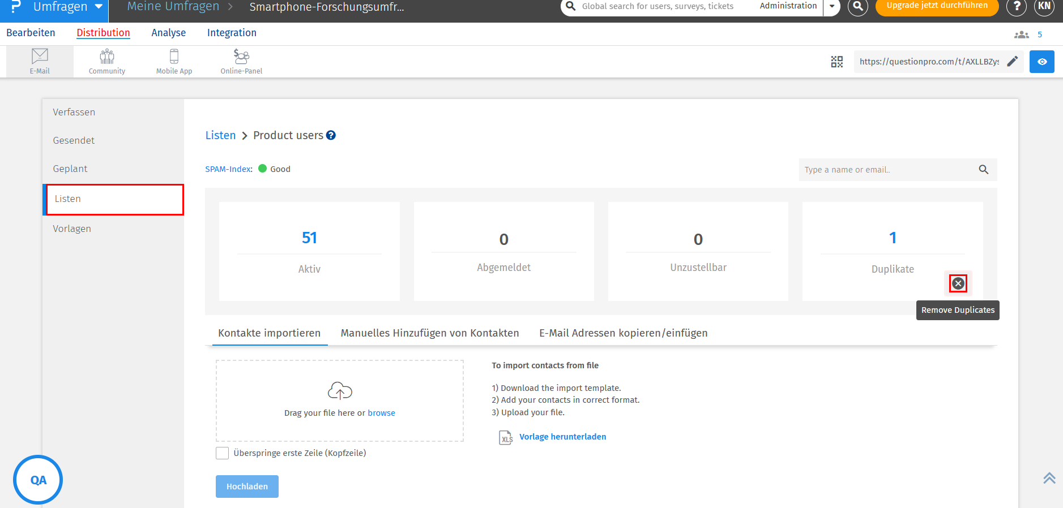Click the round search icon in header
Image resolution: width=1063 pixels, height=508 pixels.
point(858,6)
